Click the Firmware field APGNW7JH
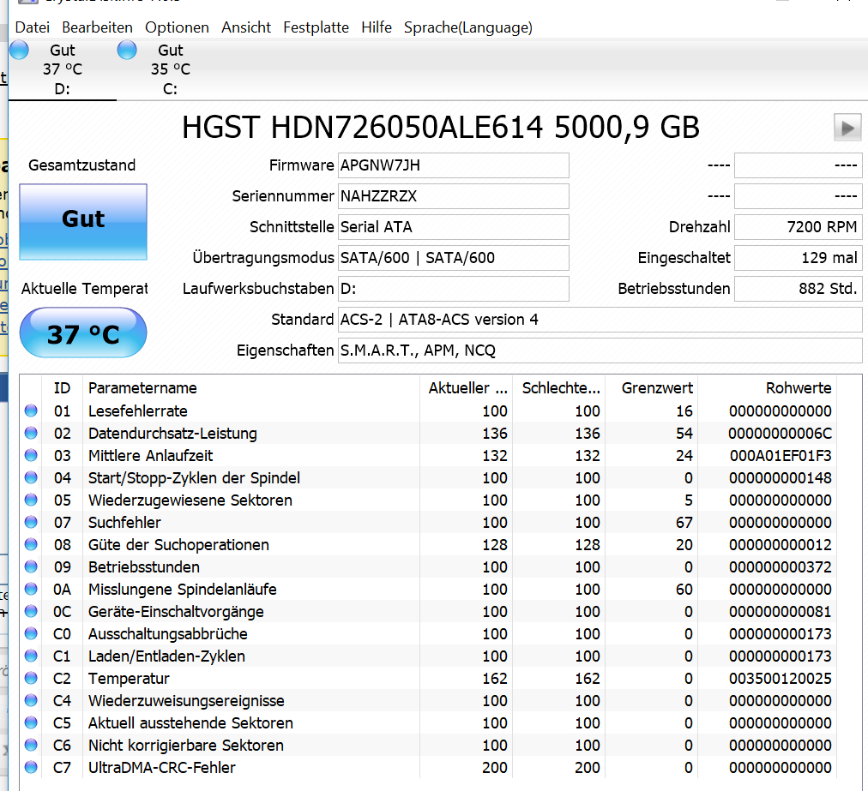Viewport: 868px width, 791px height. (454, 165)
